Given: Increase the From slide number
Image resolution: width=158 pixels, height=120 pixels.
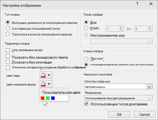Looking at the screenshot, I should pos(121,27).
